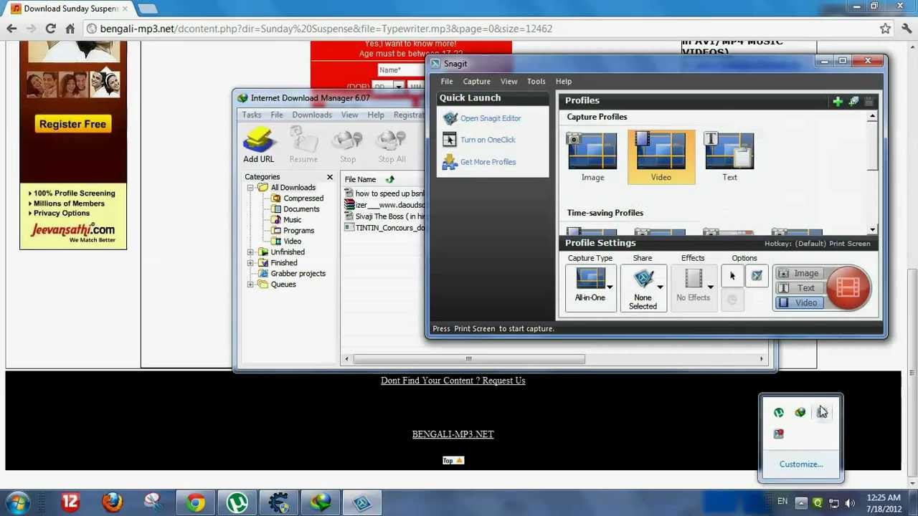Toggle the preview in editor option

[x=757, y=277]
